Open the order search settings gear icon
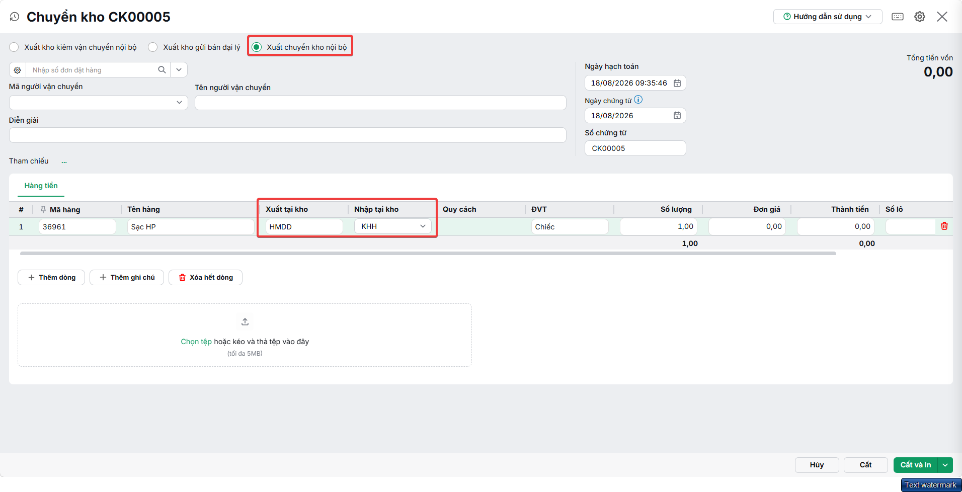The width and height of the screenshot is (962, 492). [x=18, y=70]
